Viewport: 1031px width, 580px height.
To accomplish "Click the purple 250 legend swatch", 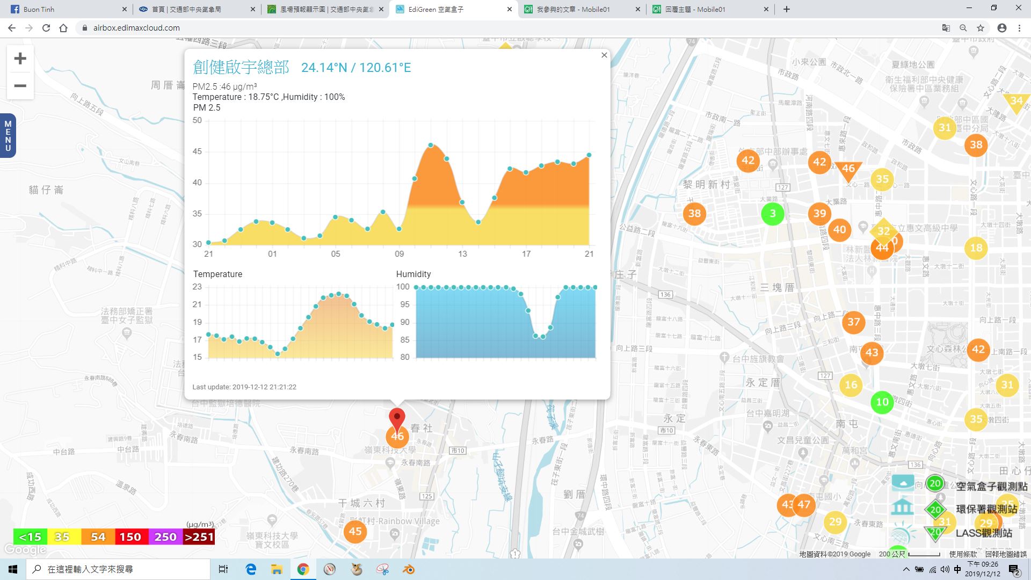I will [165, 536].
